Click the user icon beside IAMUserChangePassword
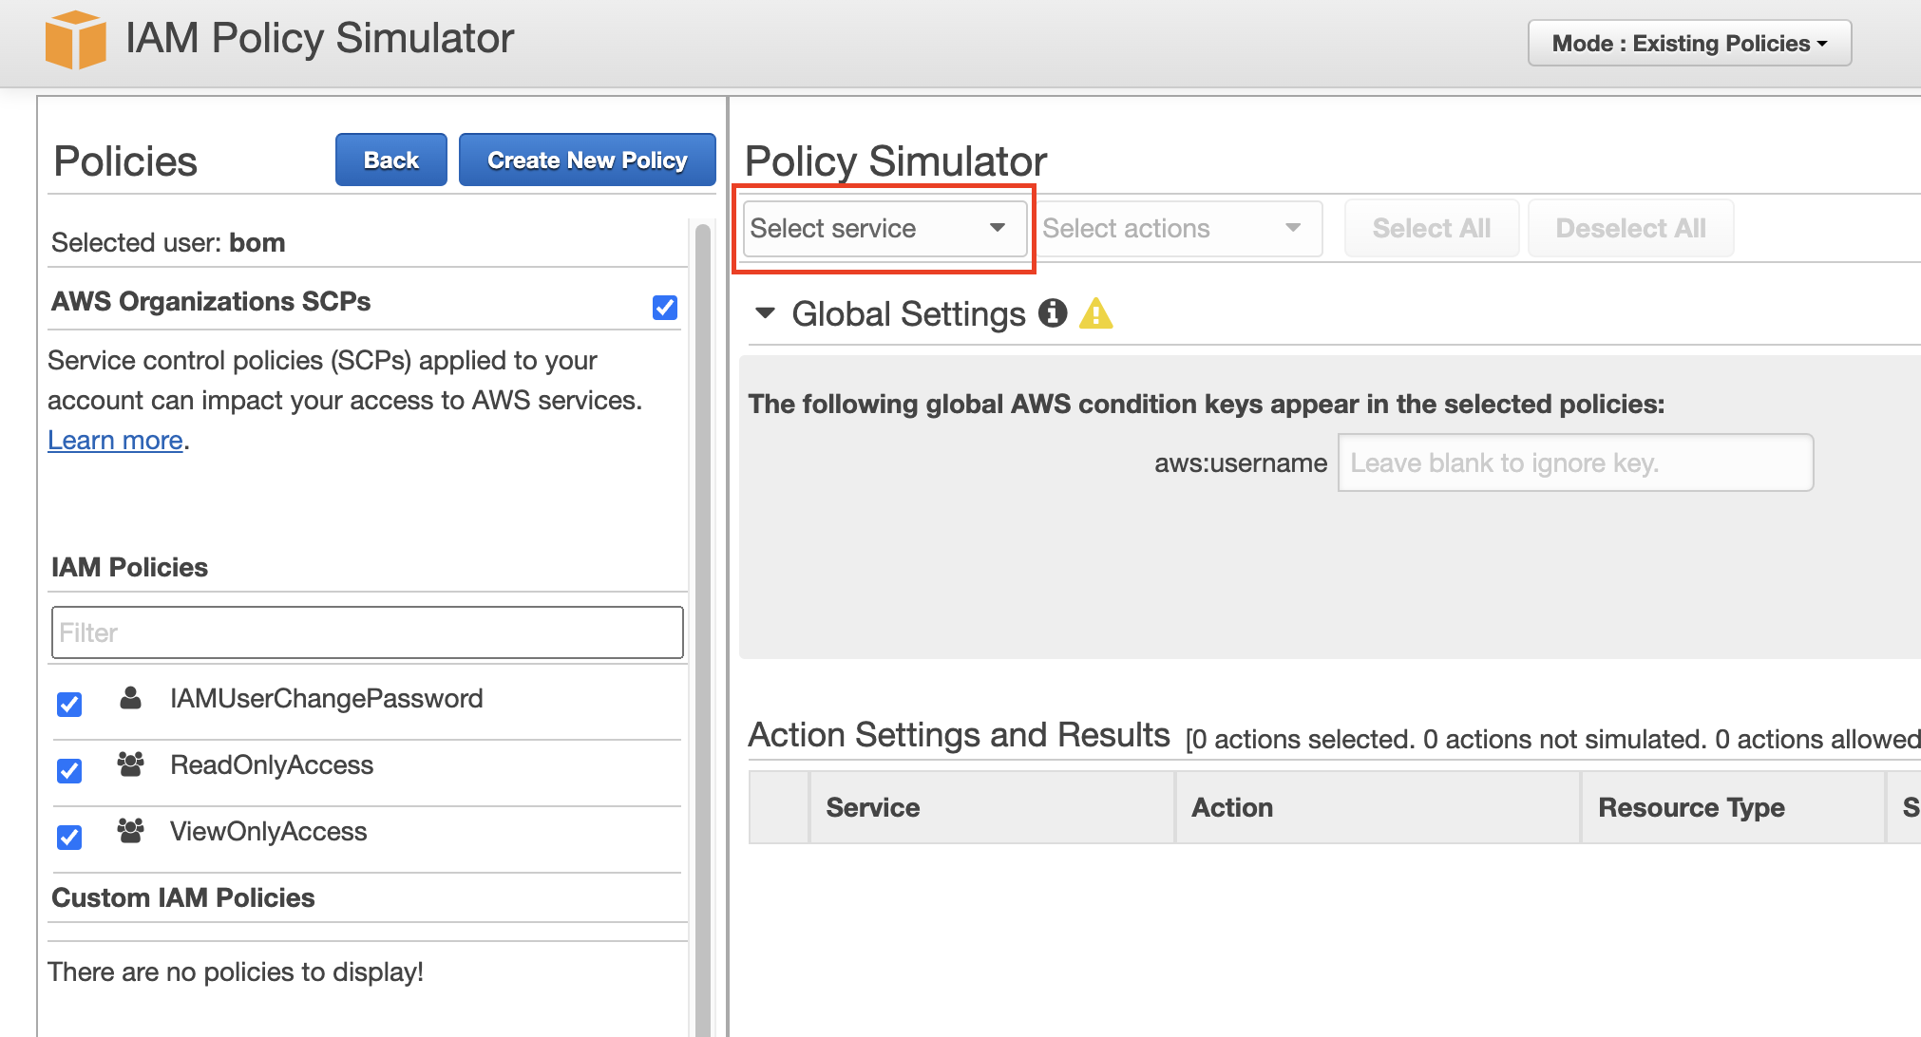 pos(130,699)
